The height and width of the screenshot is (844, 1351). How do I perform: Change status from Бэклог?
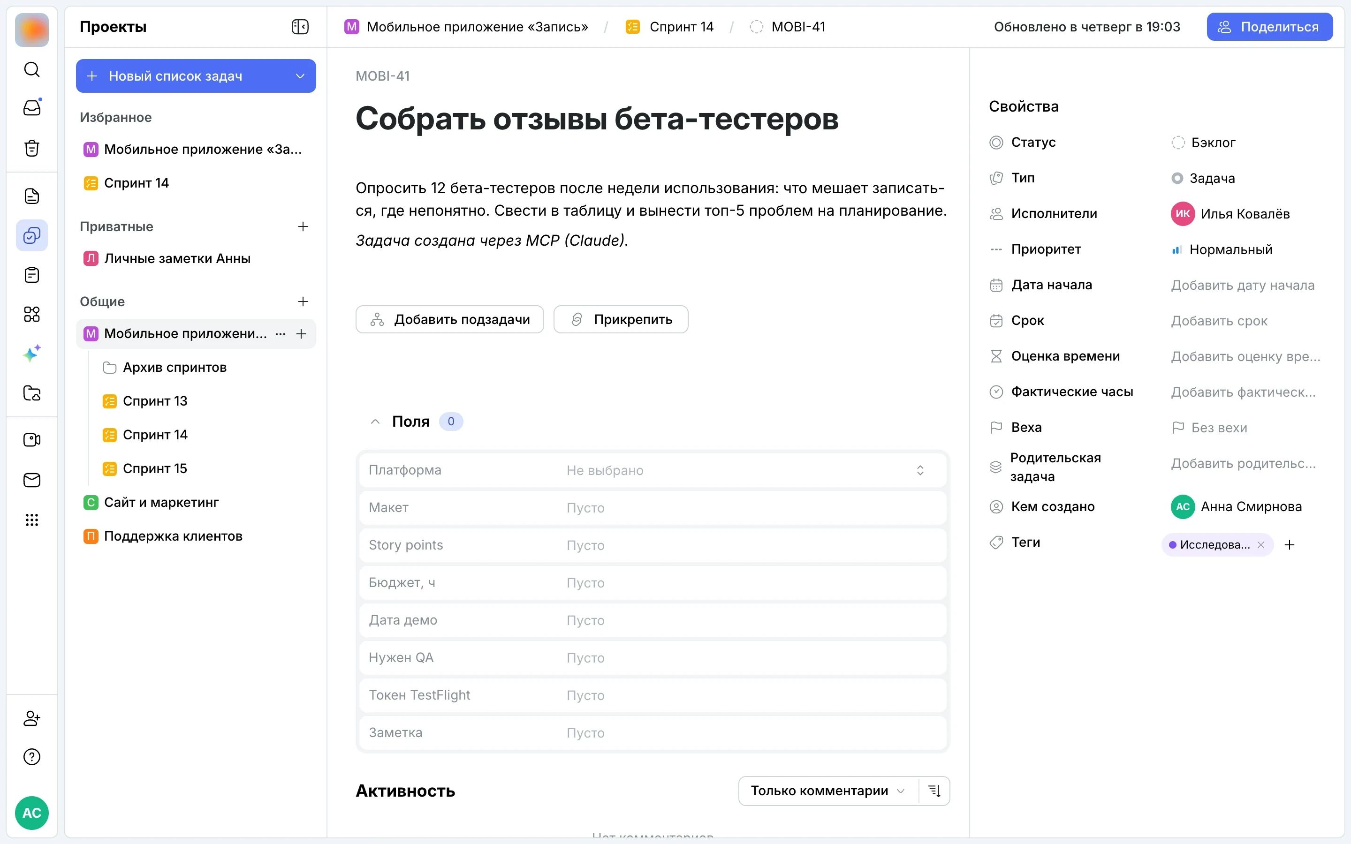pyautogui.click(x=1203, y=143)
